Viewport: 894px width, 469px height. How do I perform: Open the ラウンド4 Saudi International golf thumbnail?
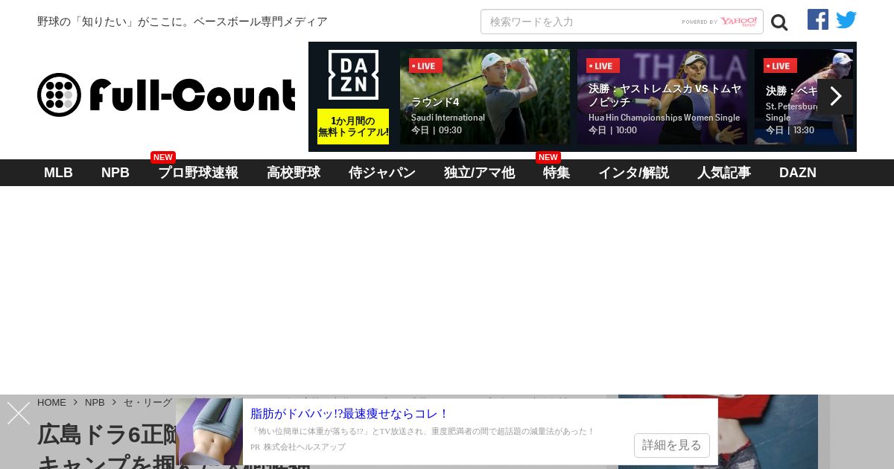485,97
